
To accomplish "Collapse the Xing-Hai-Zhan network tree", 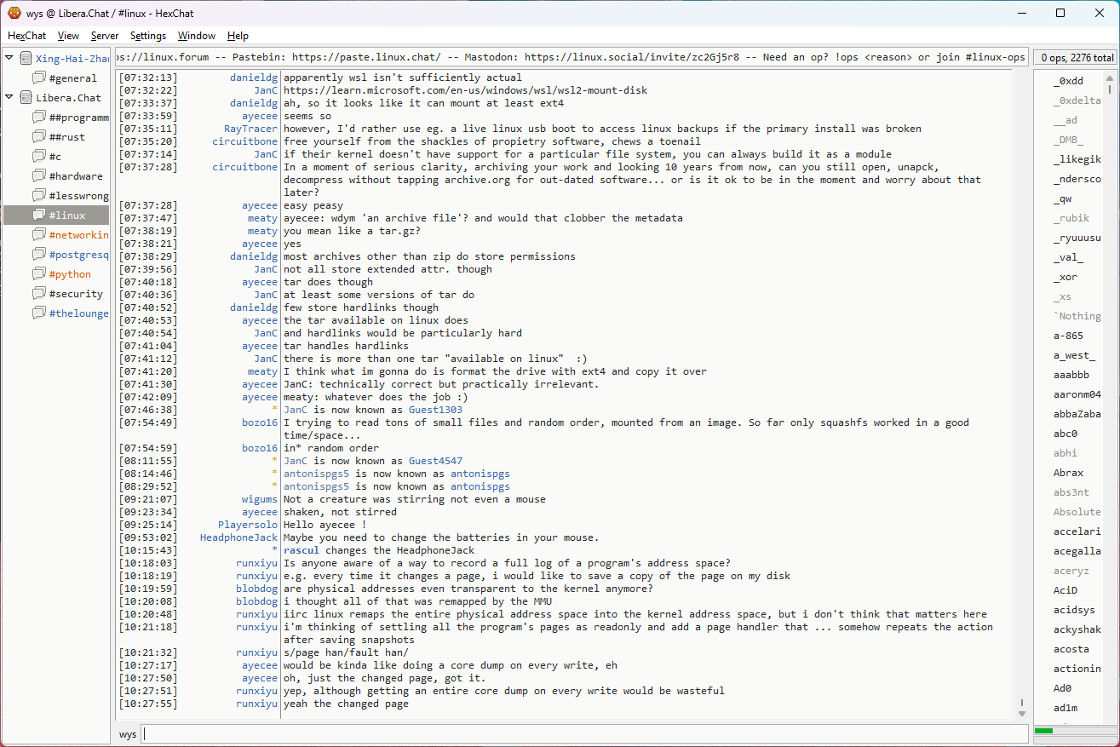I will (x=9, y=59).
